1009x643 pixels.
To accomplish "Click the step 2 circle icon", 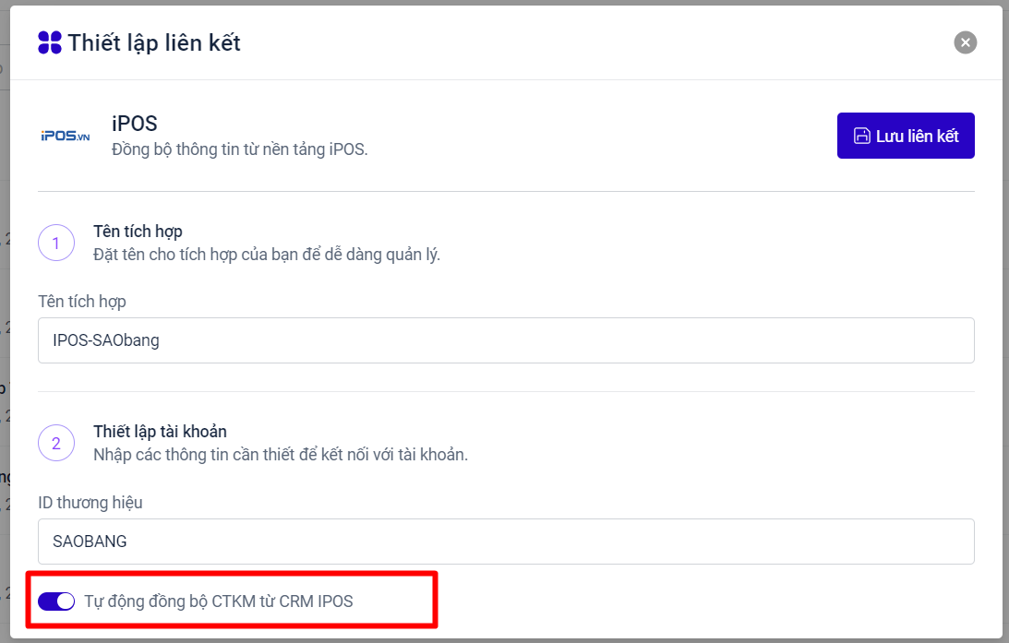I will 56,443.
